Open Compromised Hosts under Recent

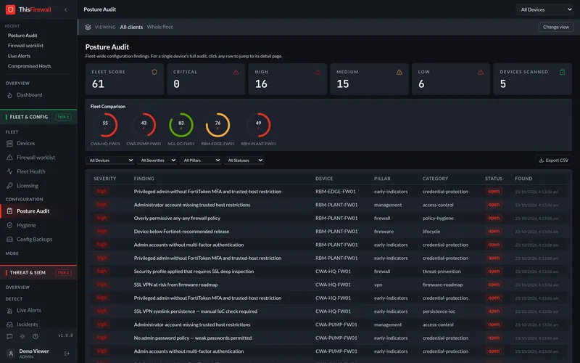point(30,66)
